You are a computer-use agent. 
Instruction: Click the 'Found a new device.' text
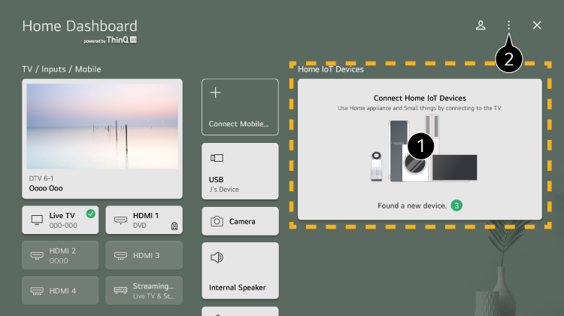click(412, 205)
